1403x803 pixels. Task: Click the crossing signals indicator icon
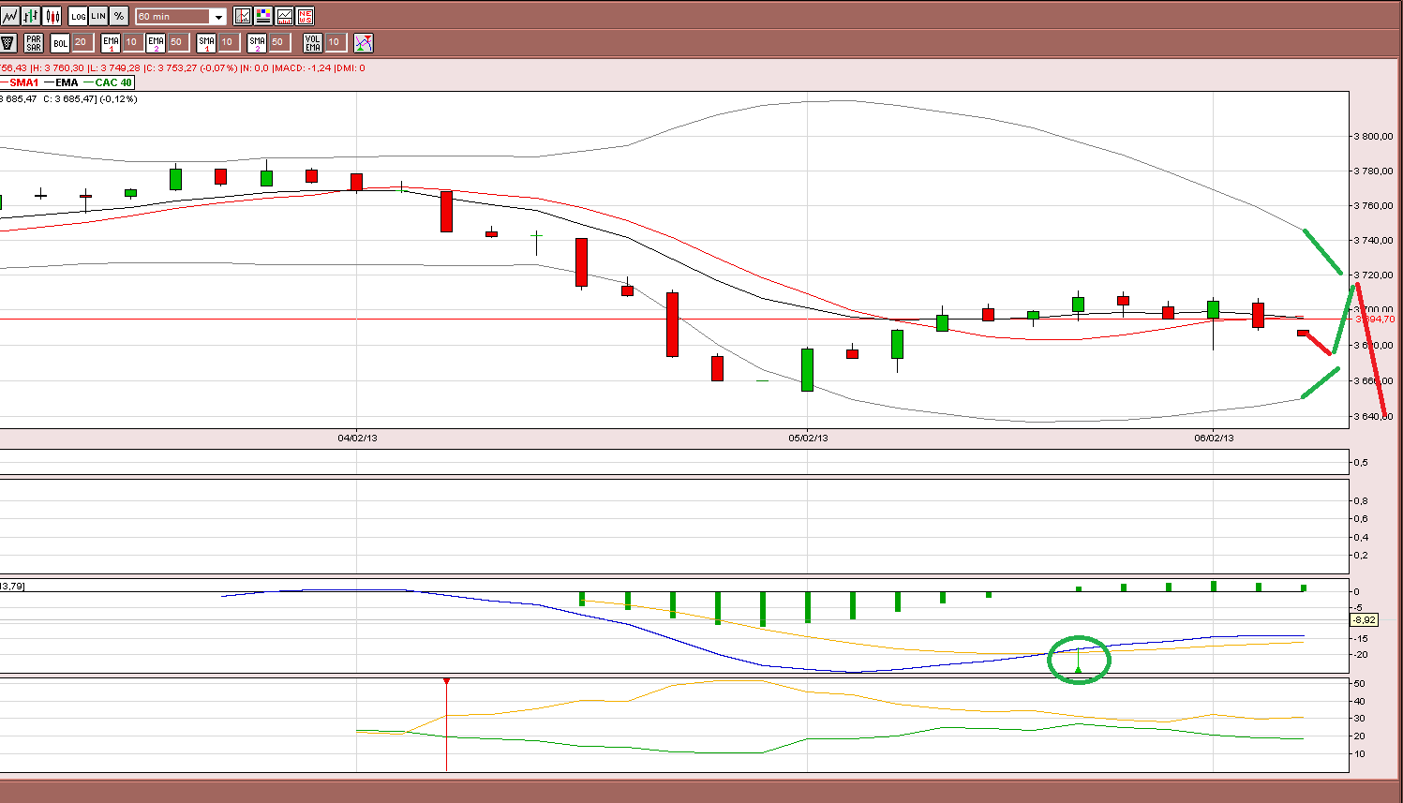pyautogui.click(x=364, y=42)
